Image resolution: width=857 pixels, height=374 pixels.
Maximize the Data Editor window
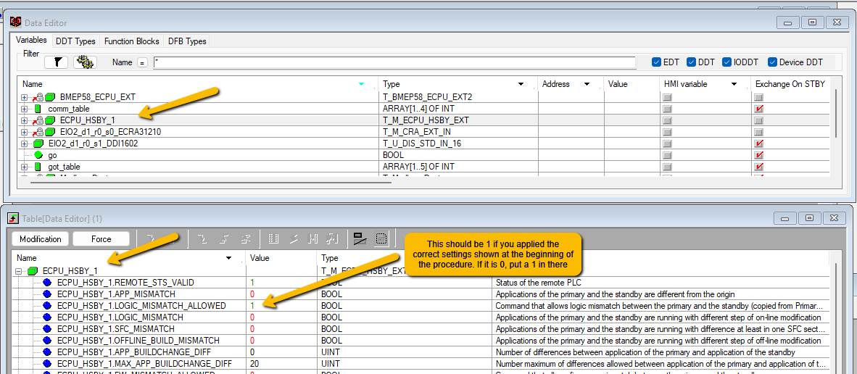[x=813, y=22]
